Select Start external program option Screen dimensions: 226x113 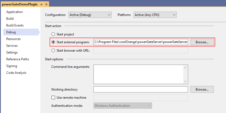point(53,42)
